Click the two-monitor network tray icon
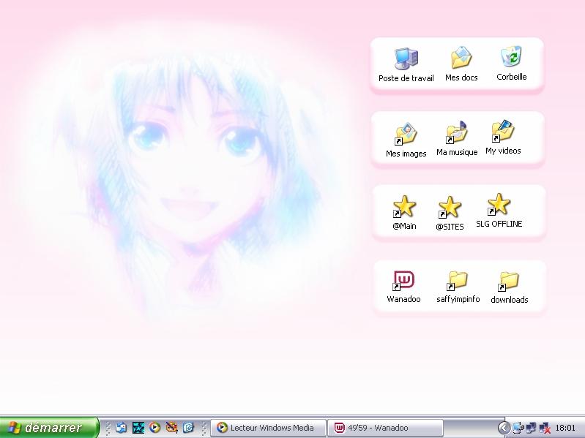Viewport: 585px width, 438px height. tap(531, 428)
